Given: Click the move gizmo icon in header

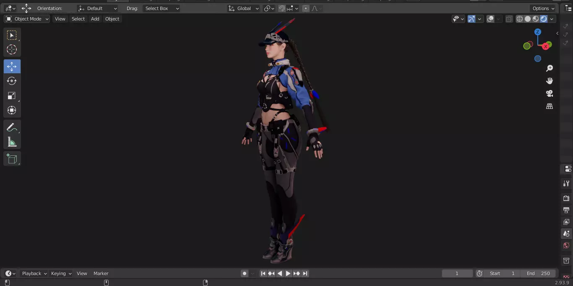Looking at the screenshot, I should [x=26, y=8].
